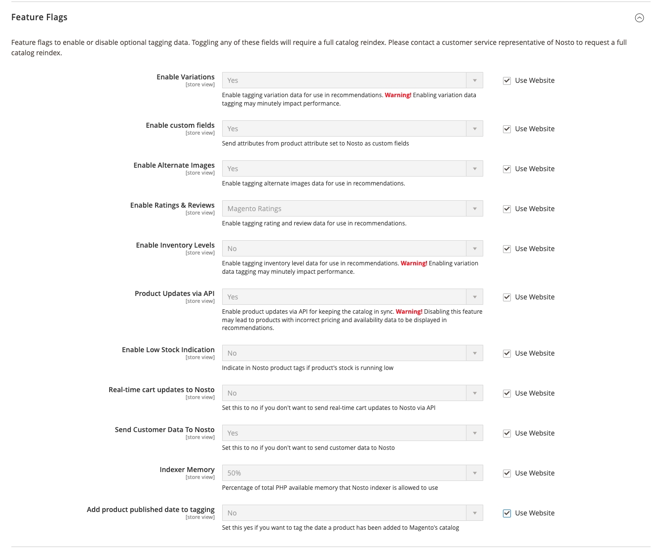Image resolution: width=657 pixels, height=549 pixels.
Task: Toggle Use Website for Enable Alternate Images
Action: click(507, 169)
